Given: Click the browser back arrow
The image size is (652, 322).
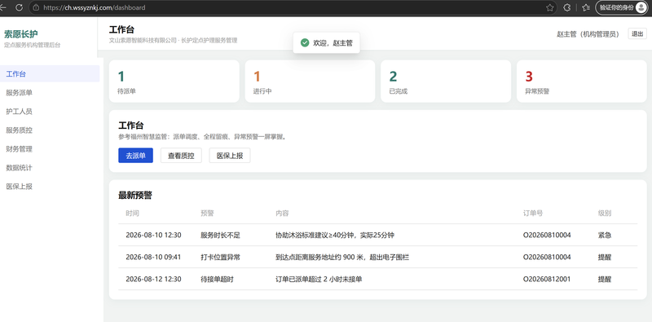Looking at the screenshot, I should coord(3,7).
